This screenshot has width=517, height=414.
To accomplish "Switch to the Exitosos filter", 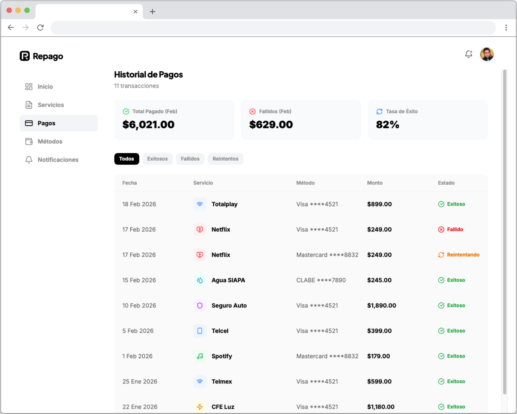I will pos(158,159).
